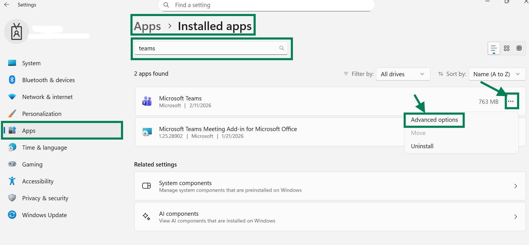Click the System components icon
Screen dimensions: 529x245
[146, 186]
